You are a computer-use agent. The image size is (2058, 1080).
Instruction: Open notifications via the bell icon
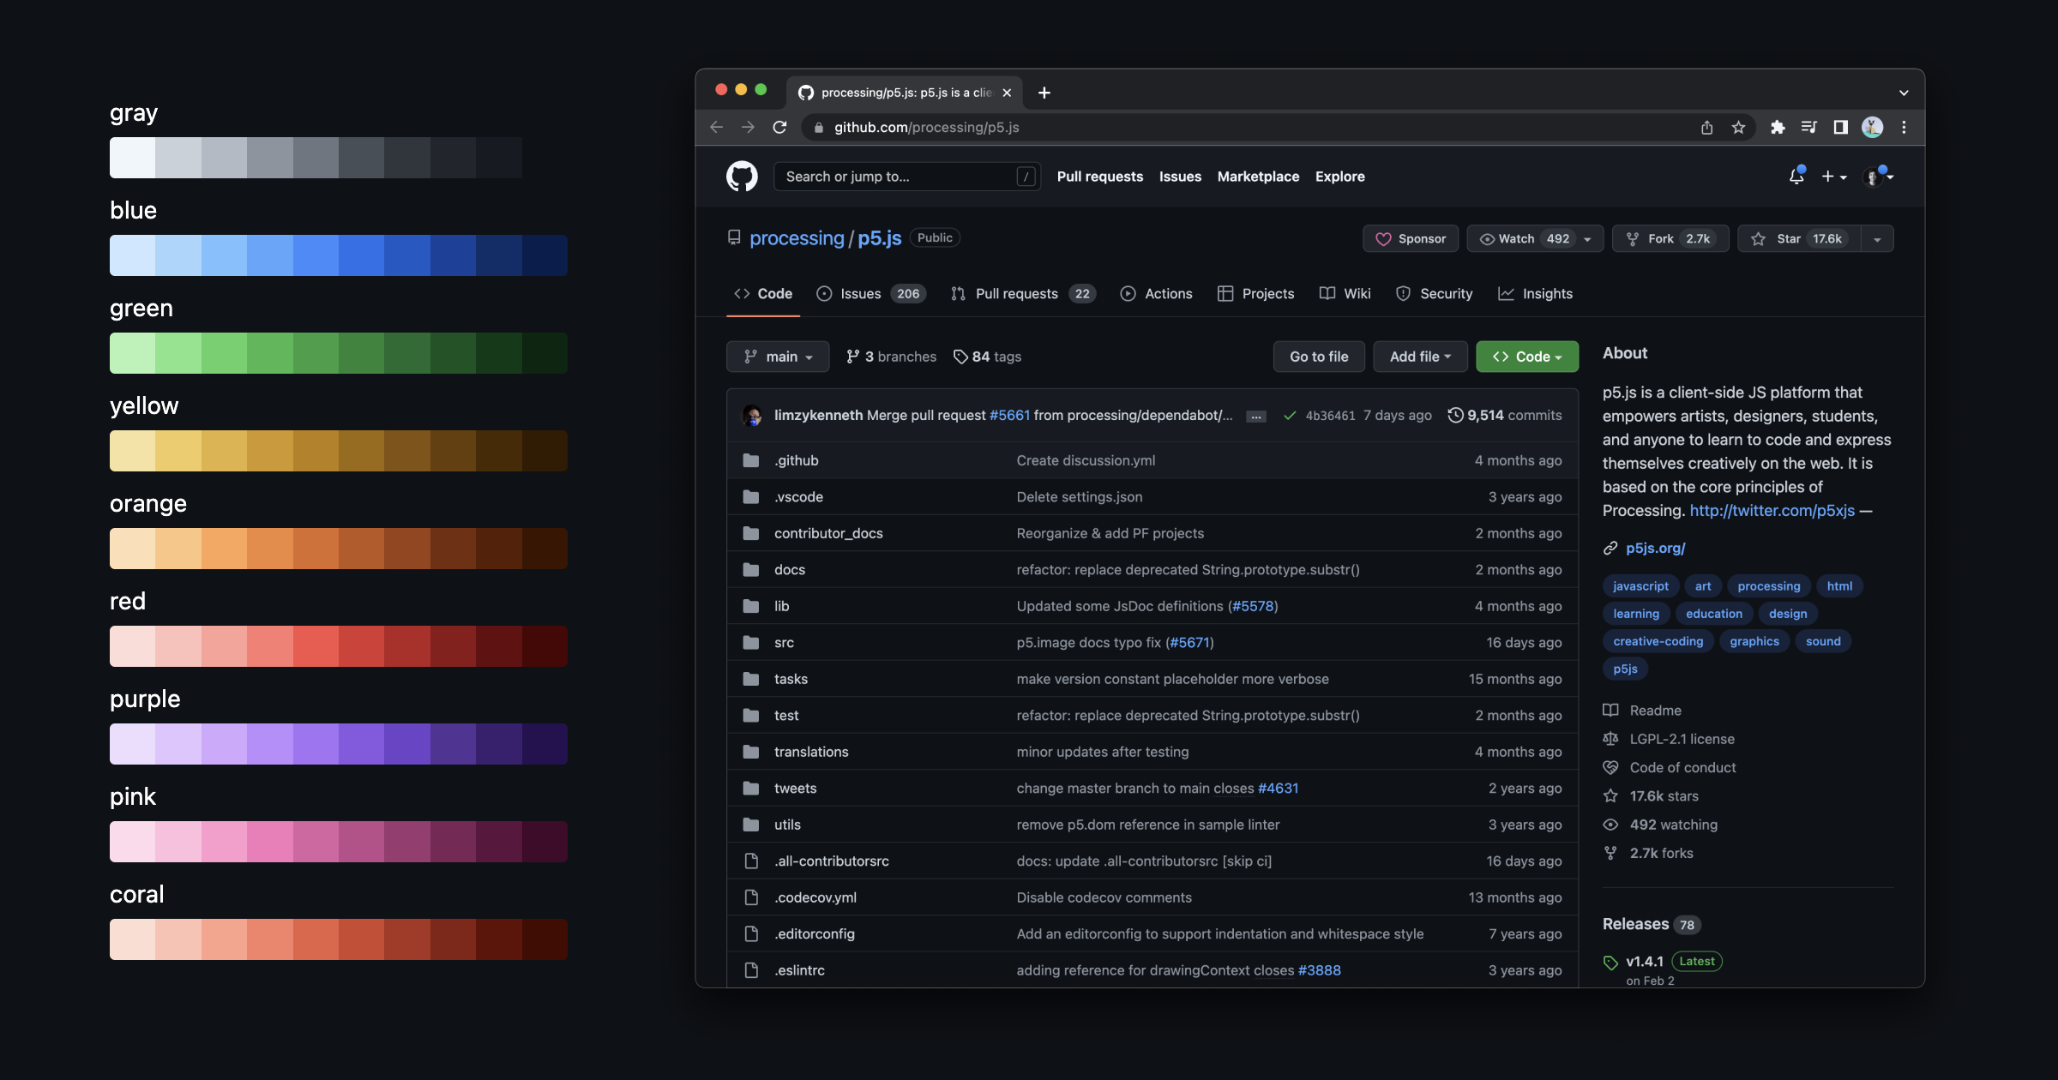1796,176
